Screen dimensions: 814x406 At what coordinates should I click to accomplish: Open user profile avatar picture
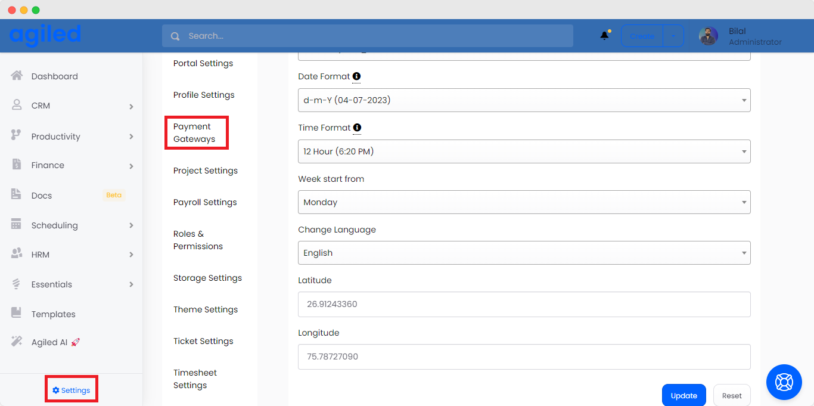pyautogui.click(x=708, y=36)
